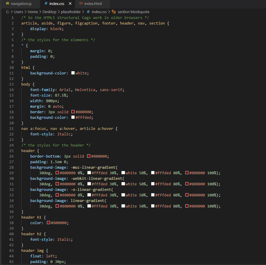Open the Home breadcrumb folder
The image size is (266, 265).
33,12
